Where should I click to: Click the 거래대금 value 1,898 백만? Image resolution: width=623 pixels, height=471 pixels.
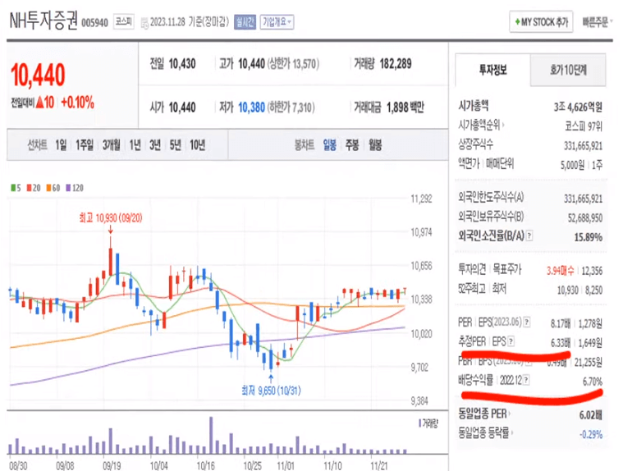(405, 107)
